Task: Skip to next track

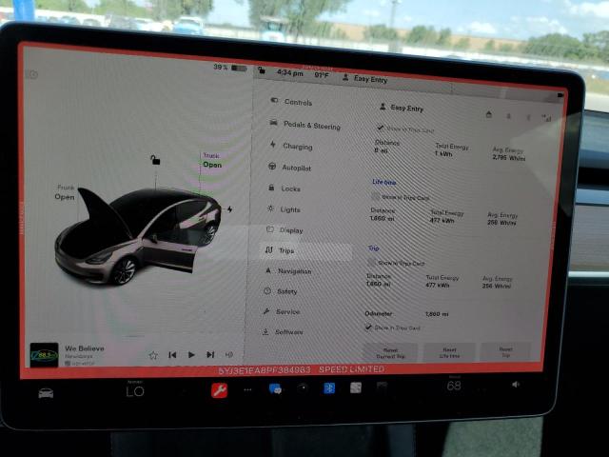Action: 210,354
